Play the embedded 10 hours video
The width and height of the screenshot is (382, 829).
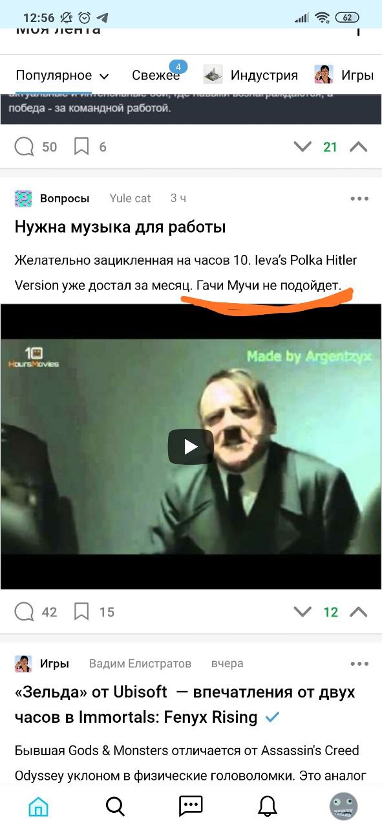tap(191, 447)
